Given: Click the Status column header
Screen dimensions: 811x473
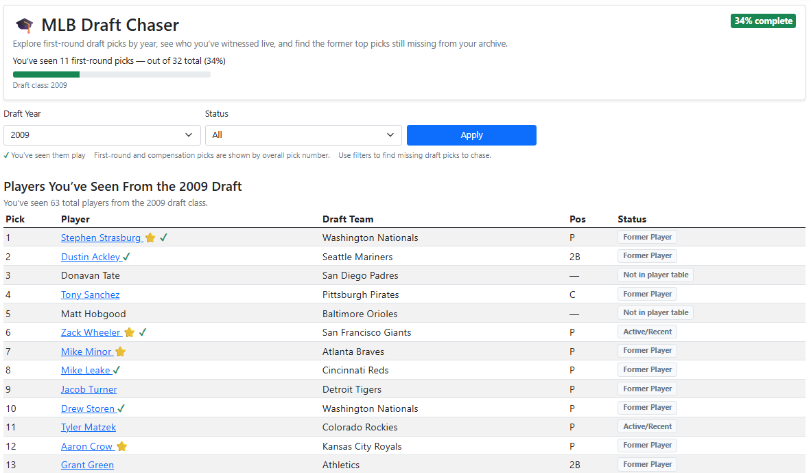Looking at the screenshot, I should [631, 219].
